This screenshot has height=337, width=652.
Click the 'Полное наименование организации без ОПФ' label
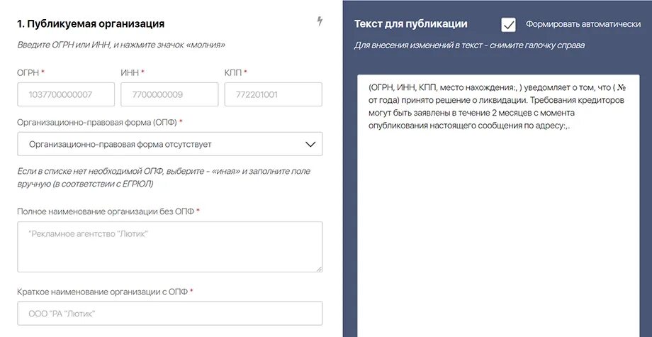tap(108, 211)
